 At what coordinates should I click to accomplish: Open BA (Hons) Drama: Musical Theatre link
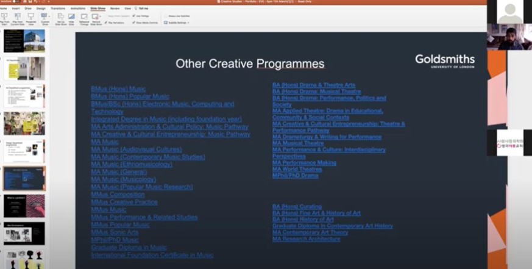tap(316, 91)
